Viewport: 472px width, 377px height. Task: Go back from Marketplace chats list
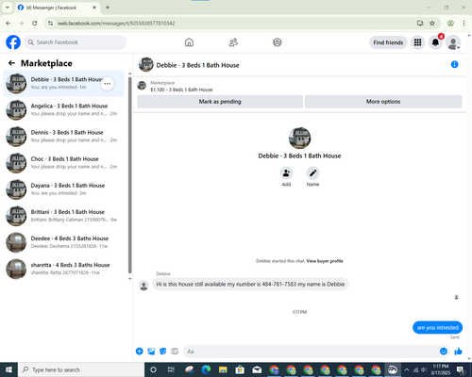point(11,63)
